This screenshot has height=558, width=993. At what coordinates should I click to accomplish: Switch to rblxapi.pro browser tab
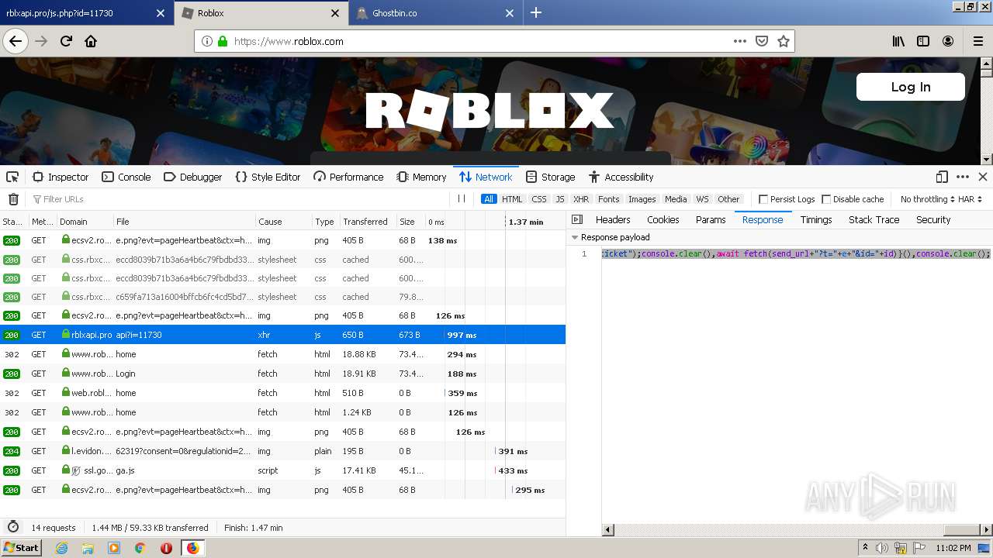coord(85,13)
